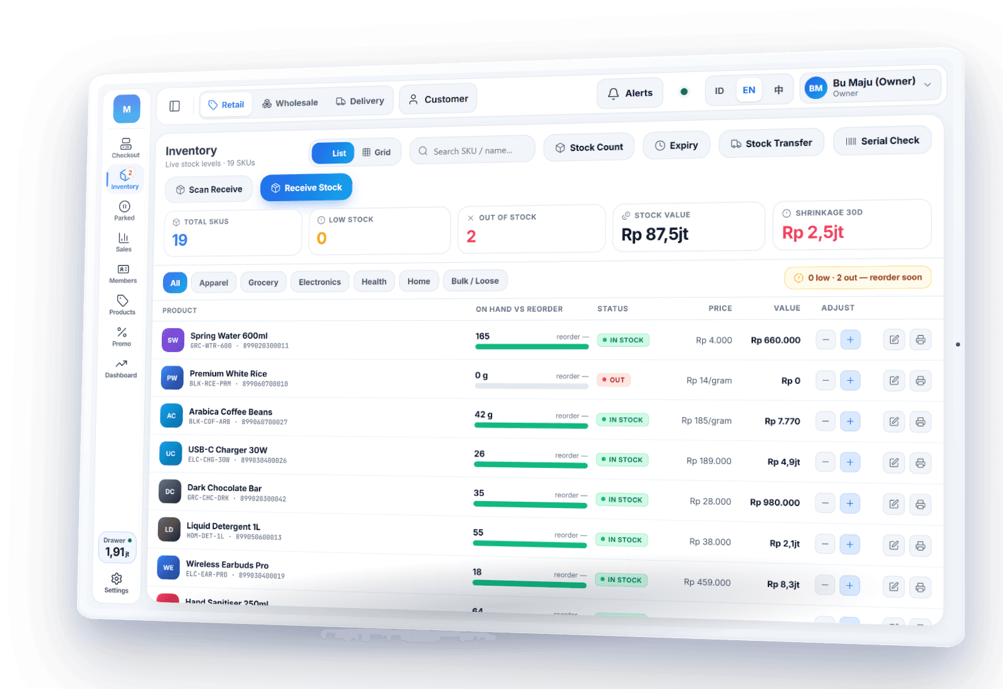This screenshot has width=1003, height=689.
Task: Expand Bu Maju (Owner) account menu
Action: [x=871, y=87]
